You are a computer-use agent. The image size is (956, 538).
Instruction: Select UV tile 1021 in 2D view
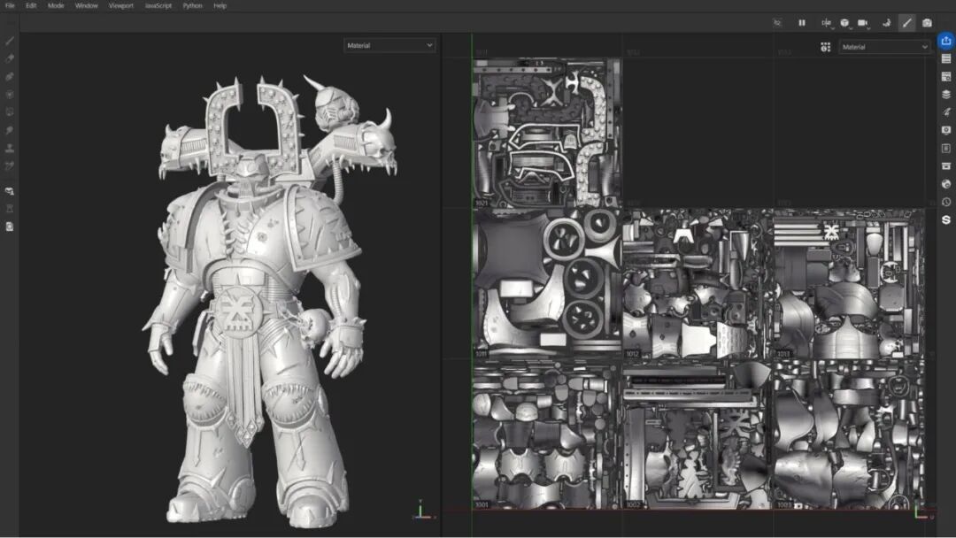547,133
